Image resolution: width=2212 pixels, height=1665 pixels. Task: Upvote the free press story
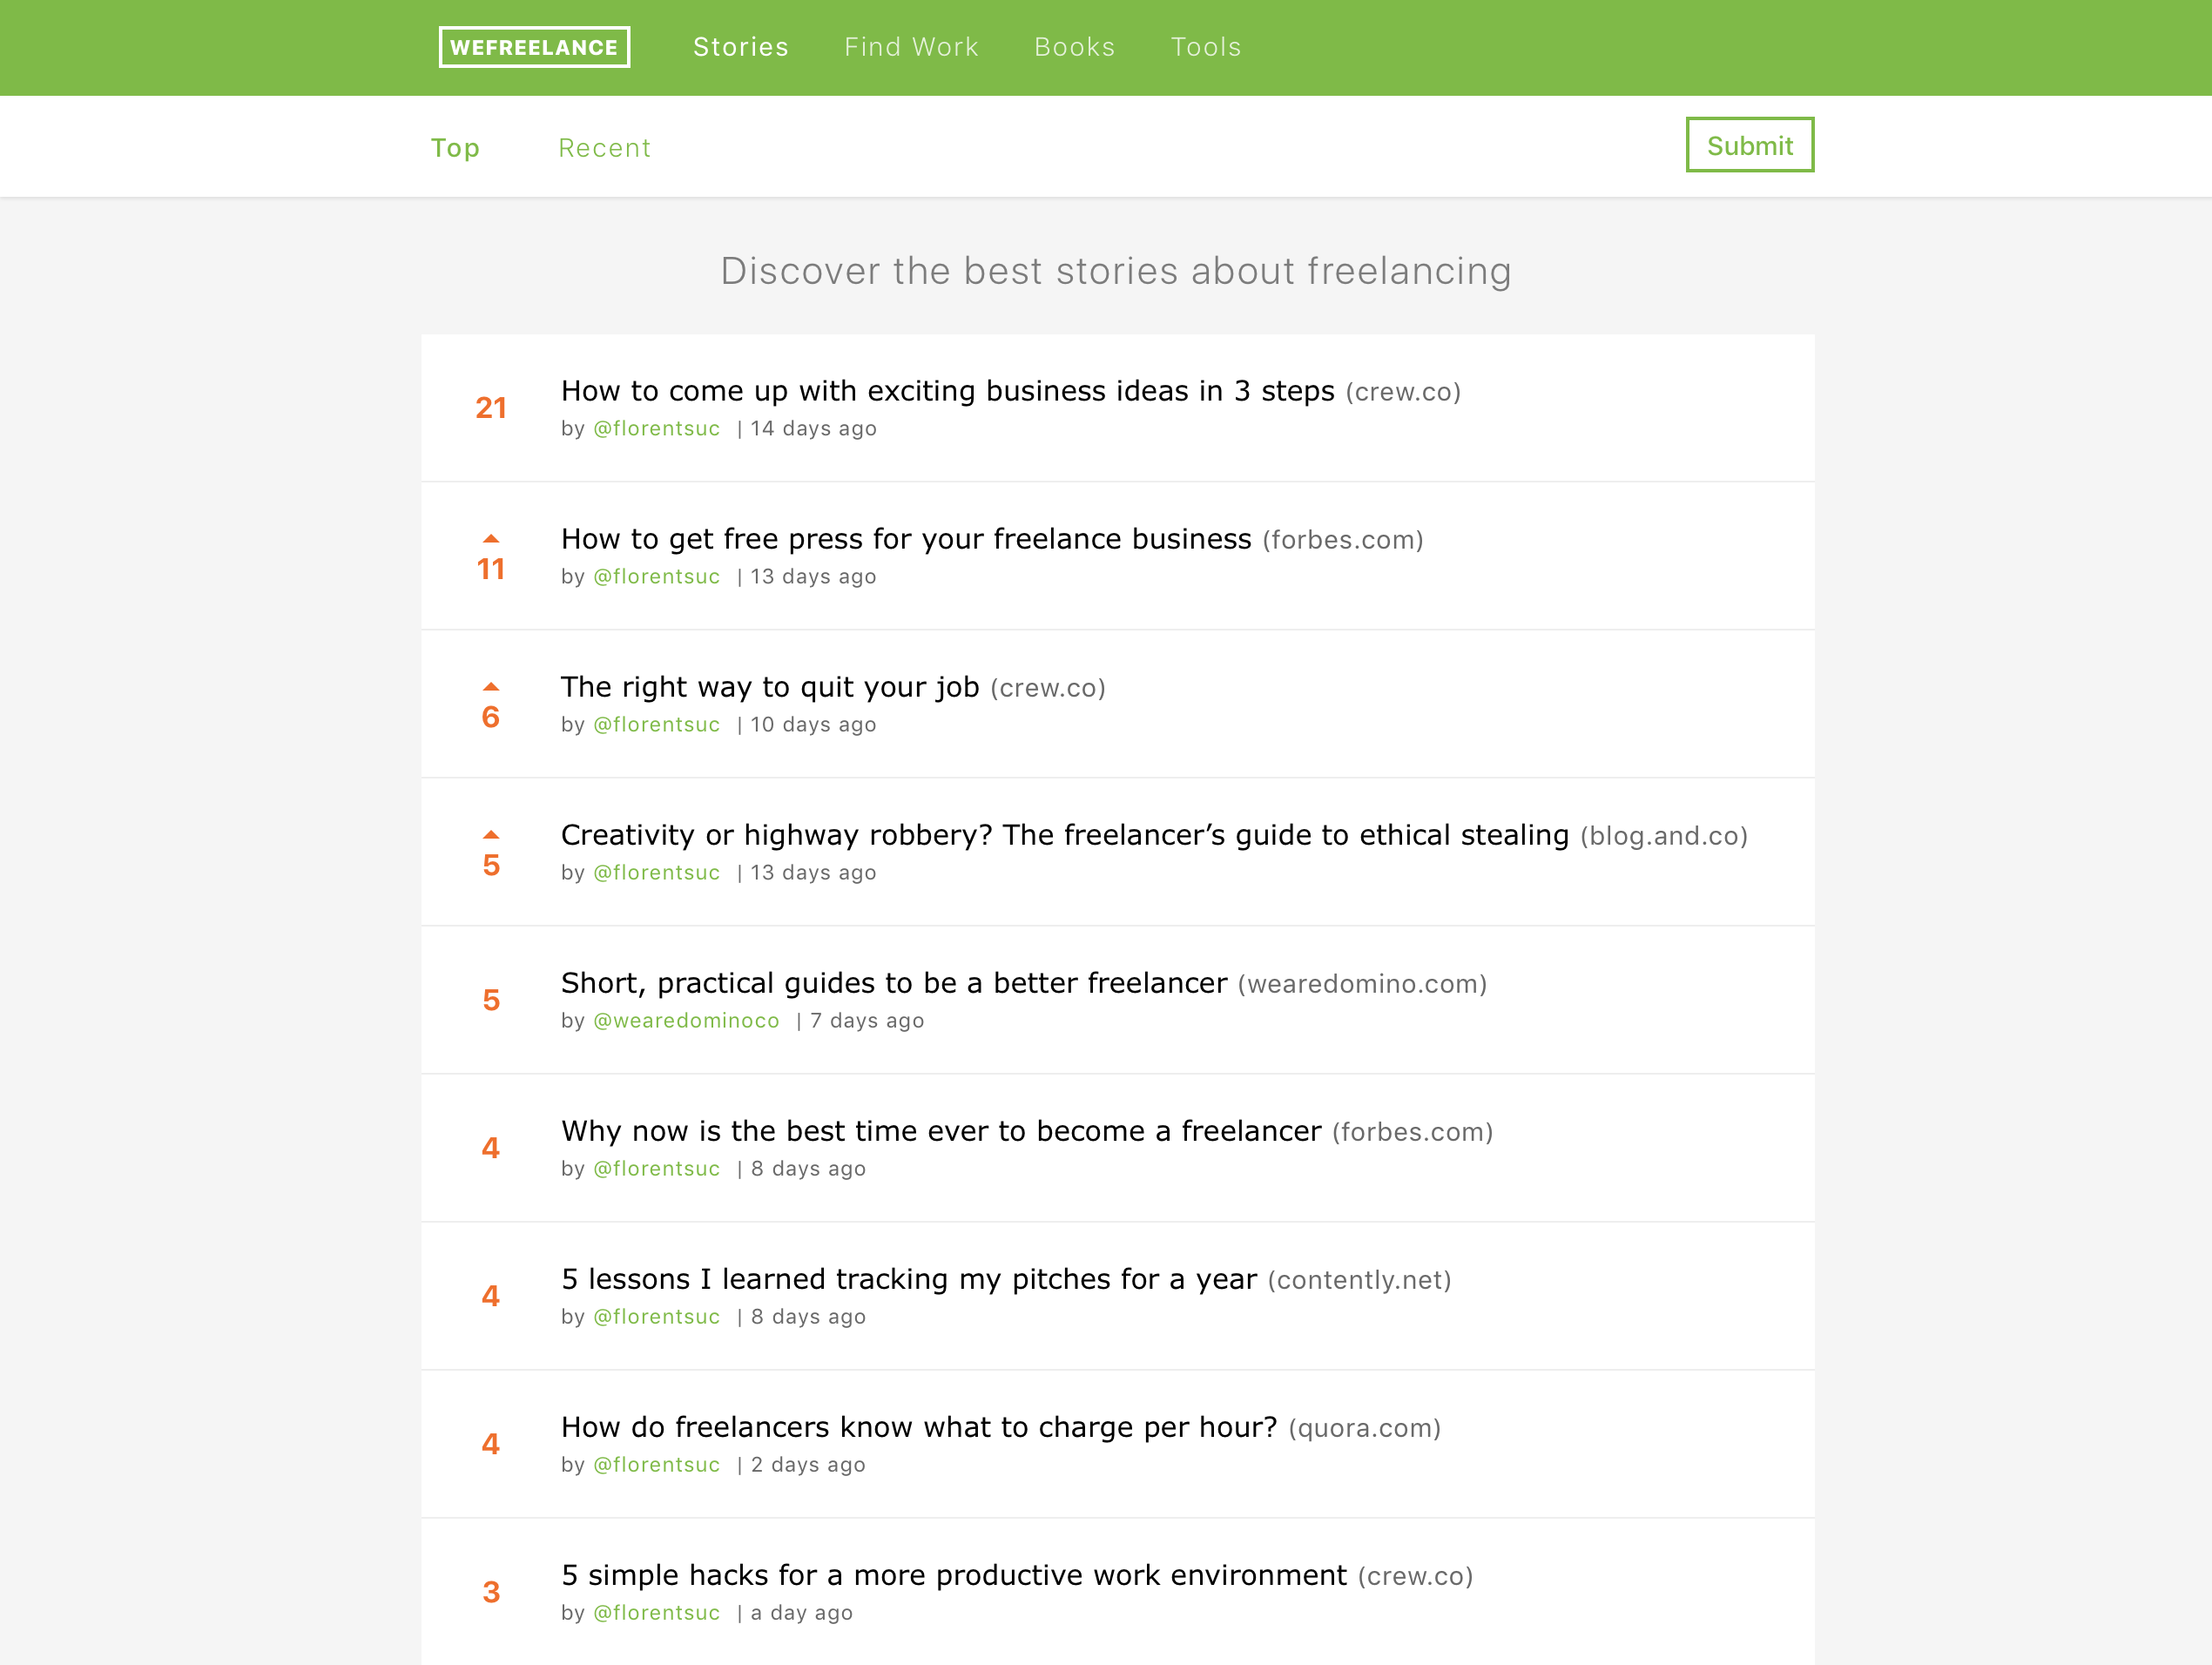(x=491, y=539)
